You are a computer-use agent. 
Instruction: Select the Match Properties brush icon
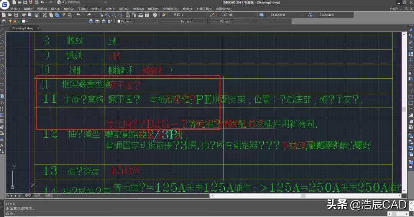tap(64, 15)
